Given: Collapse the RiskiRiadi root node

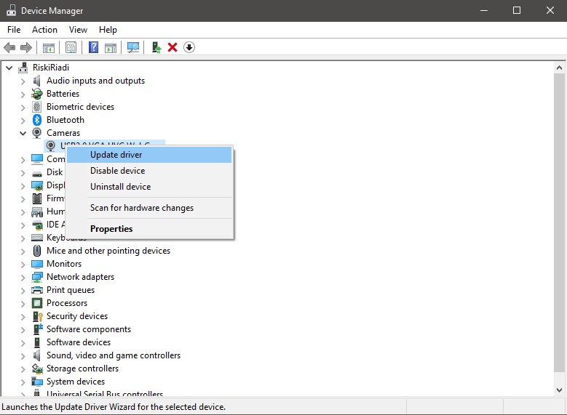Looking at the screenshot, I should (x=9, y=68).
